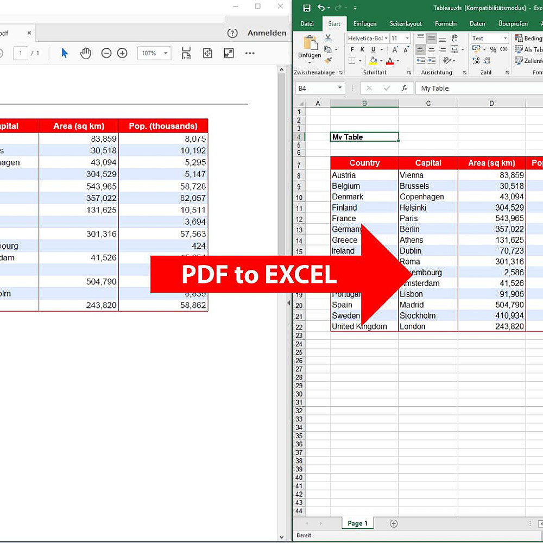Open the Merge cells dropdown arrow
Image resolution: width=543 pixels, height=543 pixels.
pyautogui.click(x=463, y=49)
